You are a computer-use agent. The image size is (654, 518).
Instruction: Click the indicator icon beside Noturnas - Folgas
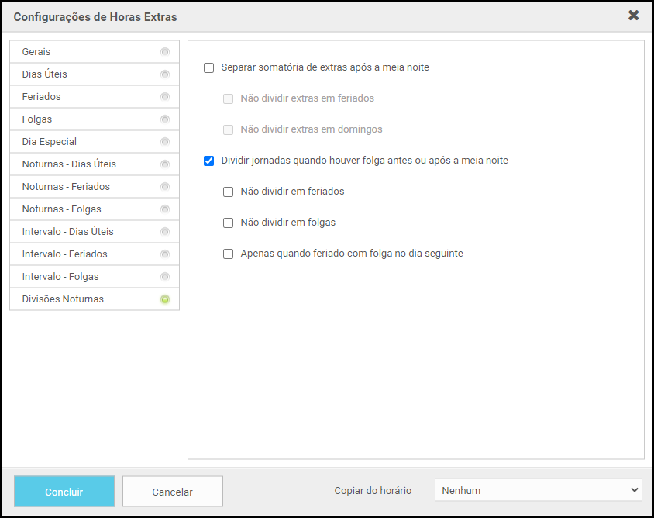pos(164,209)
